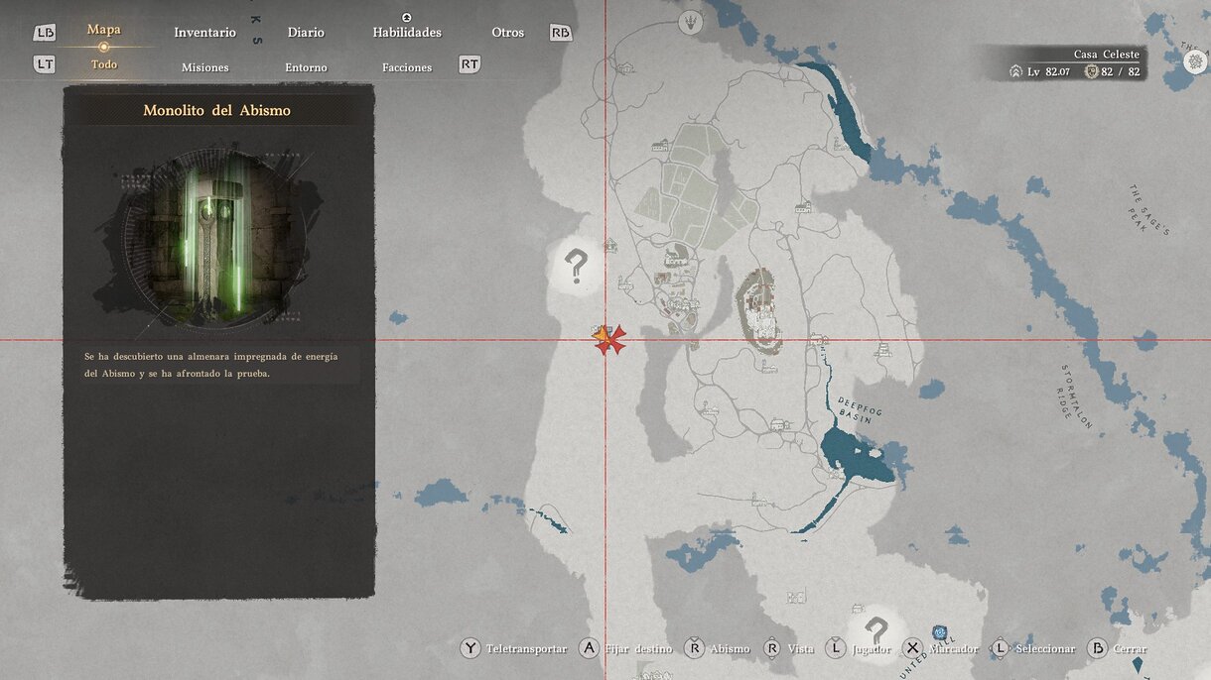Switch to the Diario tab
The width and height of the screenshot is (1211, 680).
(306, 33)
